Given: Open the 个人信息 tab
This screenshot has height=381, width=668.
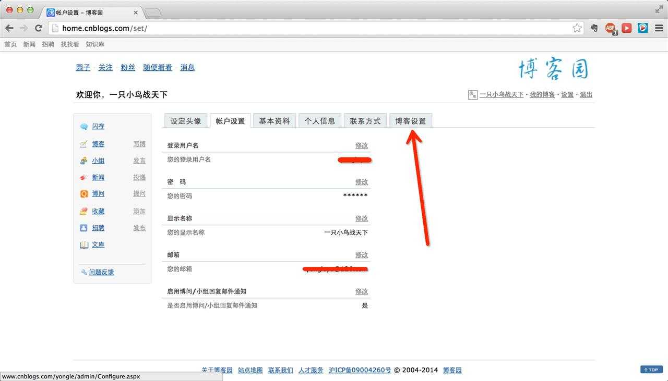Looking at the screenshot, I should [320, 121].
